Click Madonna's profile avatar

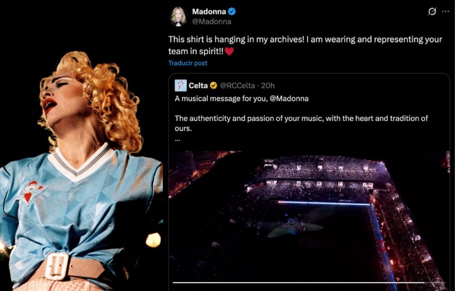[179, 16]
